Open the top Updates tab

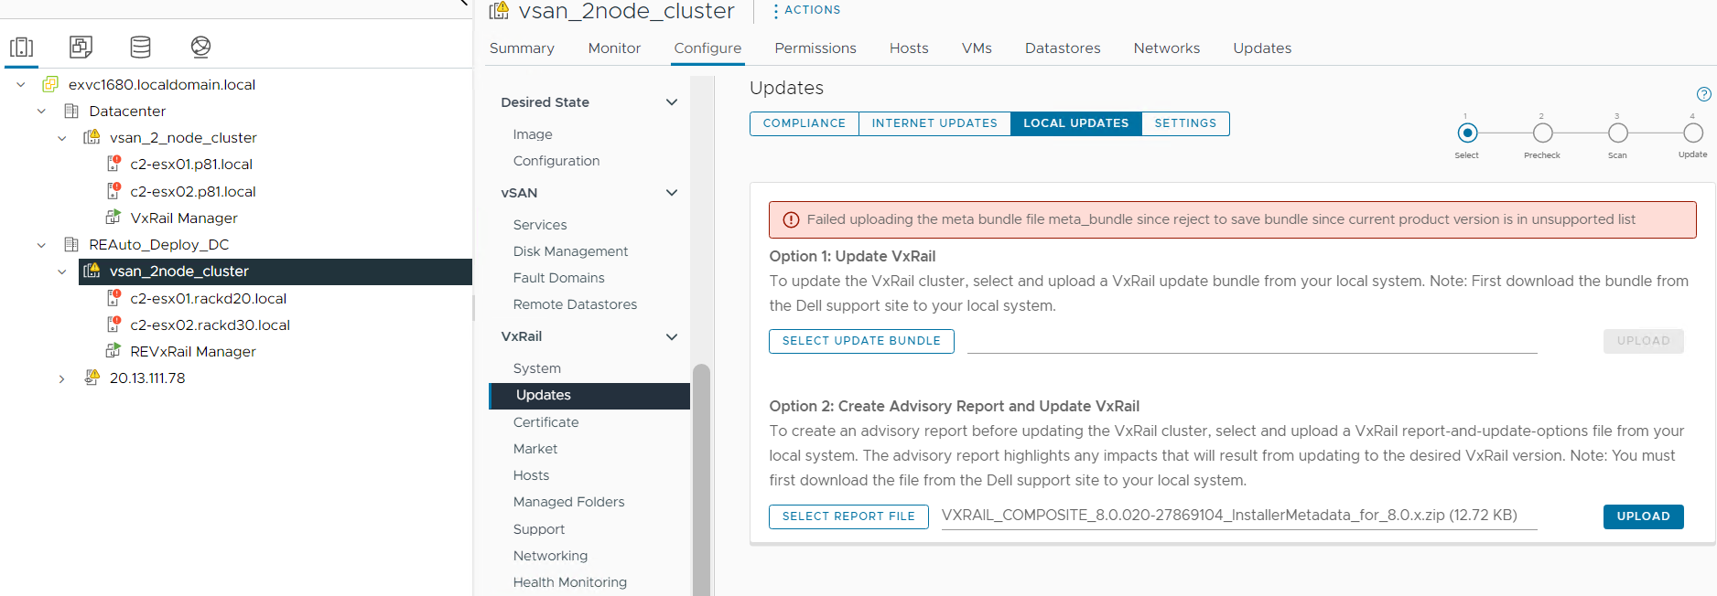coord(1262,48)
